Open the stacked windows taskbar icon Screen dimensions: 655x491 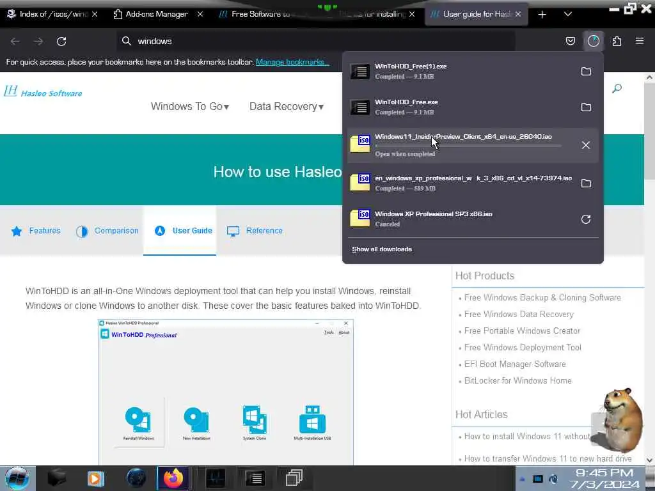click(294, 478)
